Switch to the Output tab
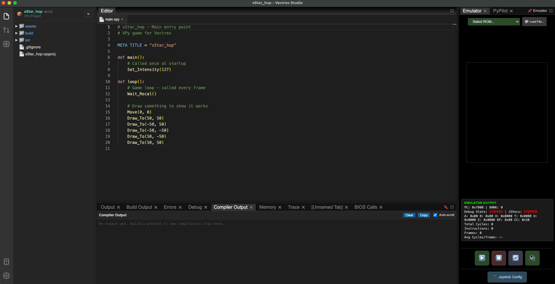Screen dimensions: 555x284 click(108, 207)
